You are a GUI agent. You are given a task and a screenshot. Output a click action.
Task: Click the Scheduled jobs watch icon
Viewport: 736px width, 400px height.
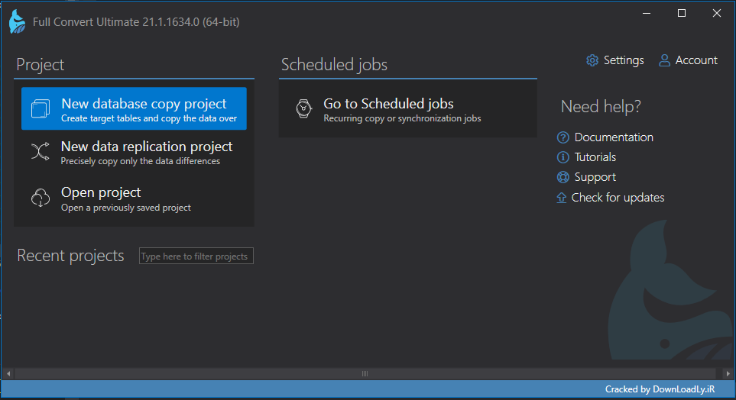pyautogui.click(x=303, y=108)
